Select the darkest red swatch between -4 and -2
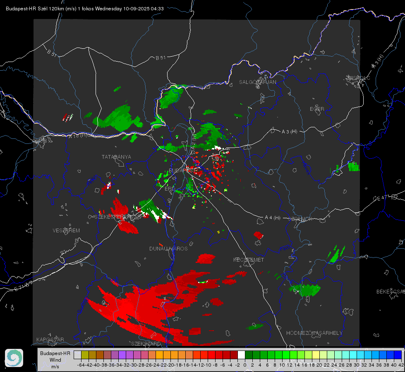The image size is (405, 372). click(234, 355)
